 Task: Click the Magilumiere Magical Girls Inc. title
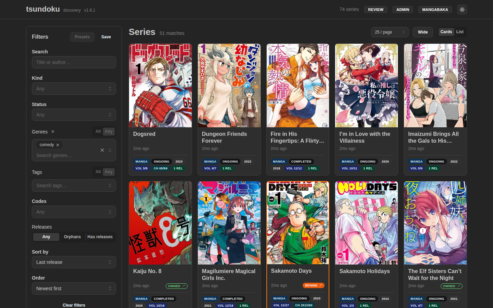click(229, 275)
